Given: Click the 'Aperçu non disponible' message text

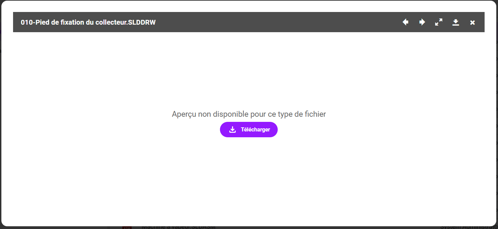Looking at the screenshot, I should [248, 114].
